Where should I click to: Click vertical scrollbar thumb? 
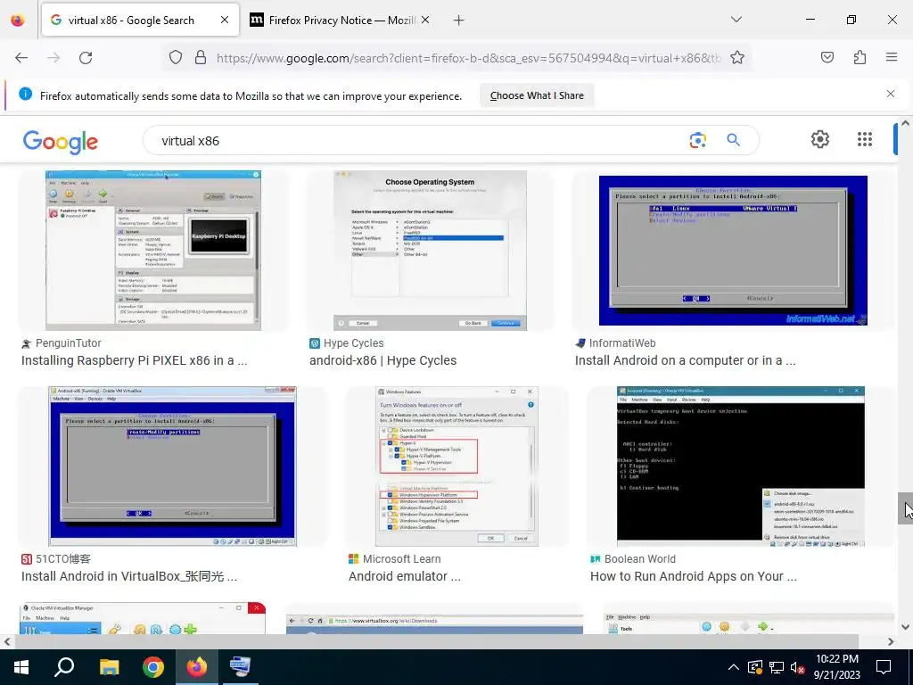coord(905,508)
